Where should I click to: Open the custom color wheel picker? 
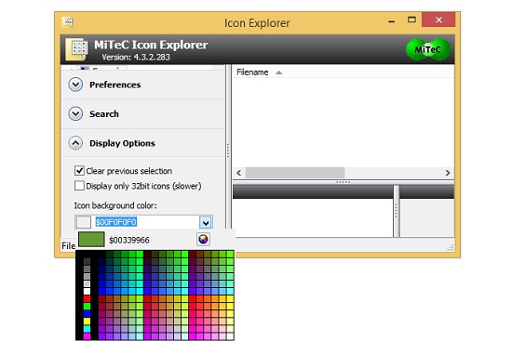click(203, 240)
